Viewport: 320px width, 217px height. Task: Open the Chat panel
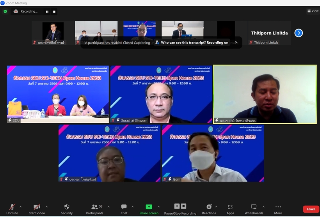click(x=124, y=209)
